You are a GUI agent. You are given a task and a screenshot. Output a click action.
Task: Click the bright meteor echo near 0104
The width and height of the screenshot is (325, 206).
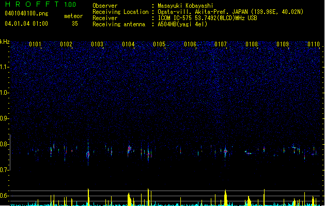[129, 149]
